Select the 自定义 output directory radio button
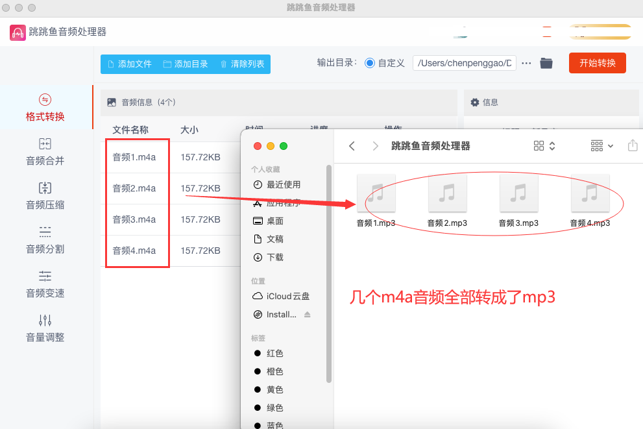The width and height of the screenshot is (643, 429). point(370,63)
